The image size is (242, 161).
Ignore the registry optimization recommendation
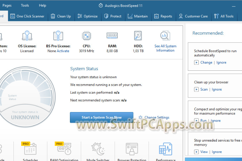[x=215, y=120]
